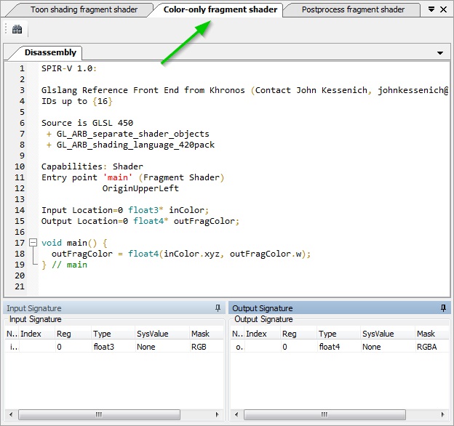Click Output Signature horizontal scrollbar left arrow
The width and height of the screenshot is (454, 426).
pyautogui.click(x=236, y=414)
